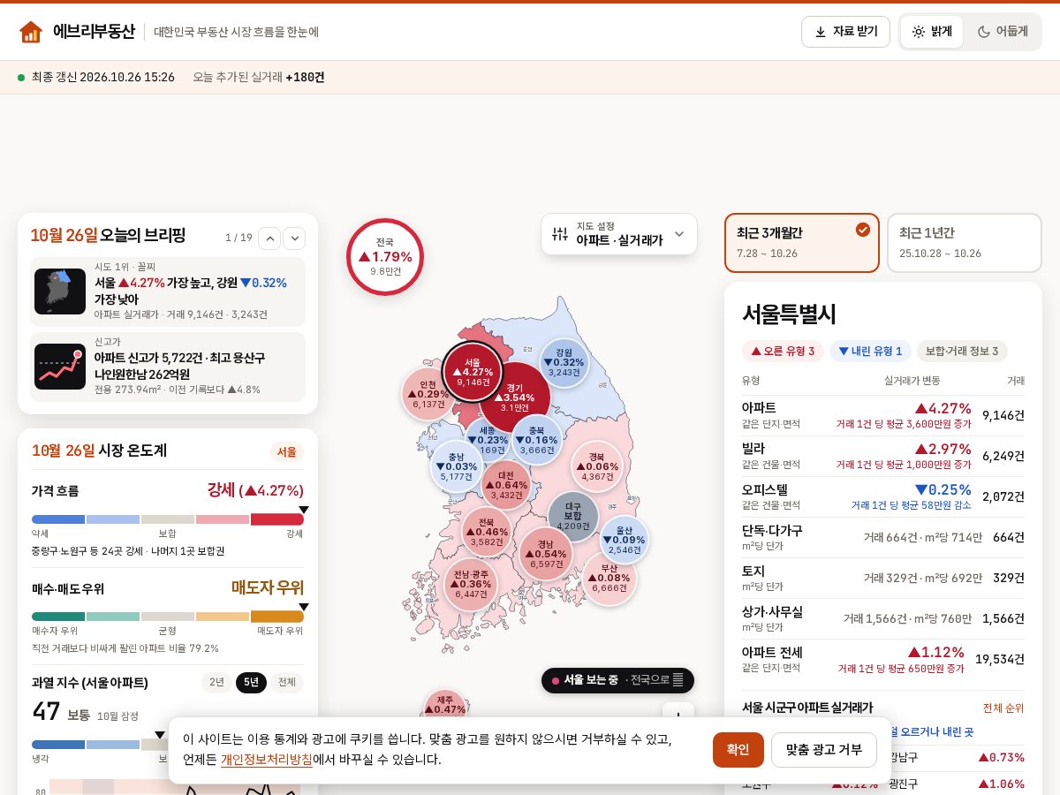The width and height of the screenshot is (1060, 795).
Task: Open the 신고가 chart thumbnail
Action: click(x=60, y=367)
